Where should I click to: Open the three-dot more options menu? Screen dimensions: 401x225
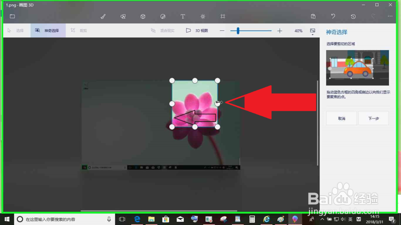tap(390, 16)
